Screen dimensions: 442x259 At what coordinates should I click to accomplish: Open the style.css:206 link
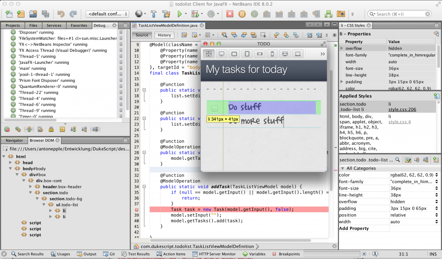pyautogui.click(x=402, y=109)
